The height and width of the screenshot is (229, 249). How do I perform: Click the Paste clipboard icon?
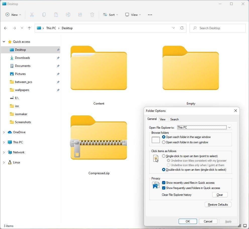[56, 15]
